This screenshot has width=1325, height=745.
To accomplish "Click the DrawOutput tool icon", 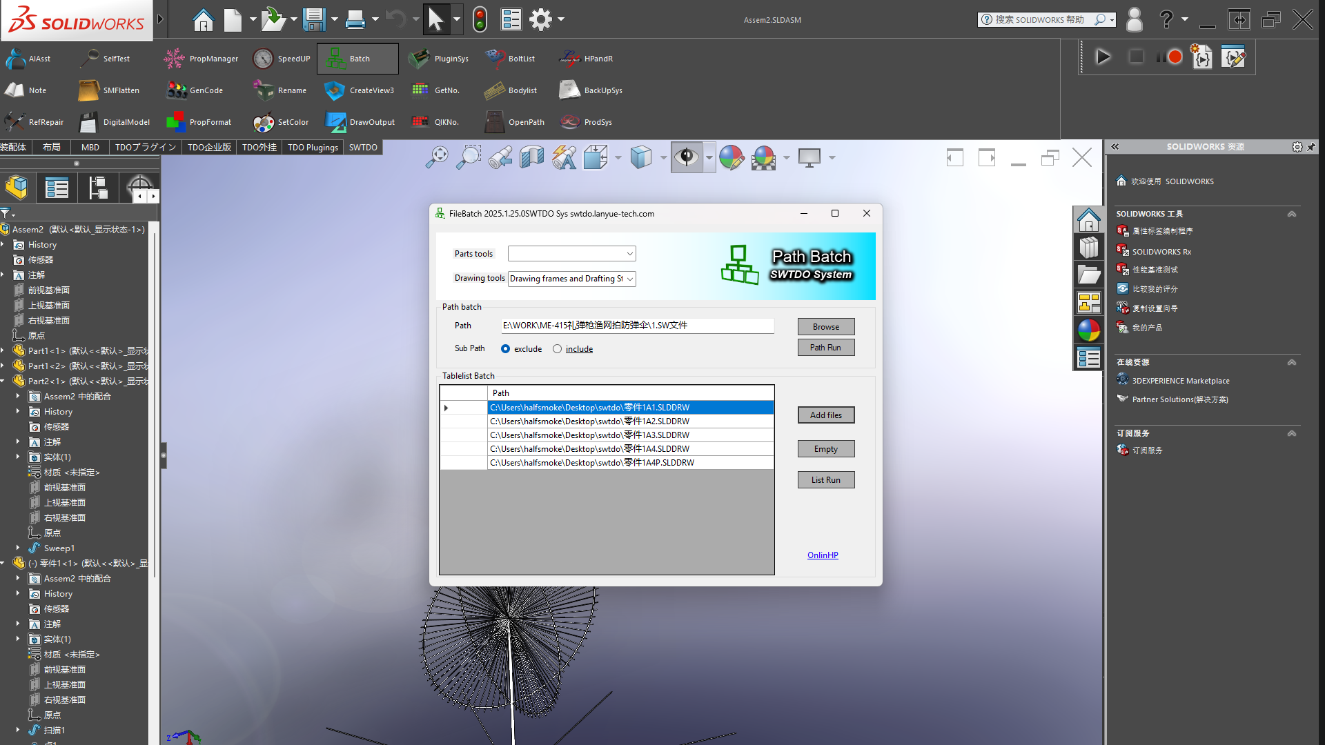I will (335, 122).
